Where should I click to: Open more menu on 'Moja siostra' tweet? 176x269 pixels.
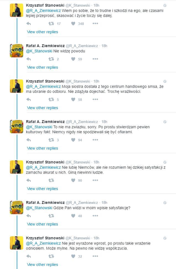click(x=95, y=99)
